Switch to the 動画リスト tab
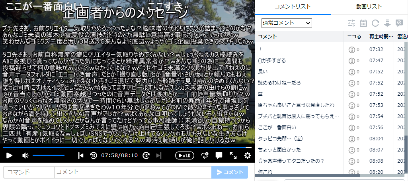408x181 pixels. 369,7
